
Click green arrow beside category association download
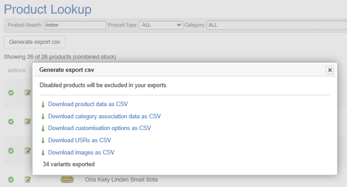[x=43, y=117]
